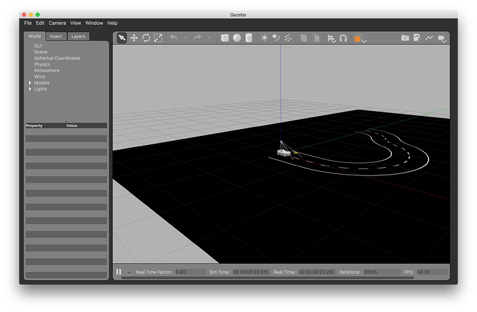The height and width of the screenshot is (312, 477).
Task: Switch to the Layers tab
Action: pyautogui.click(x=78, y=36)
